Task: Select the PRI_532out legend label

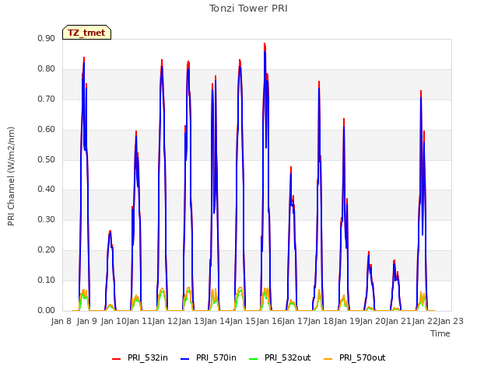Action: [288, 357]
